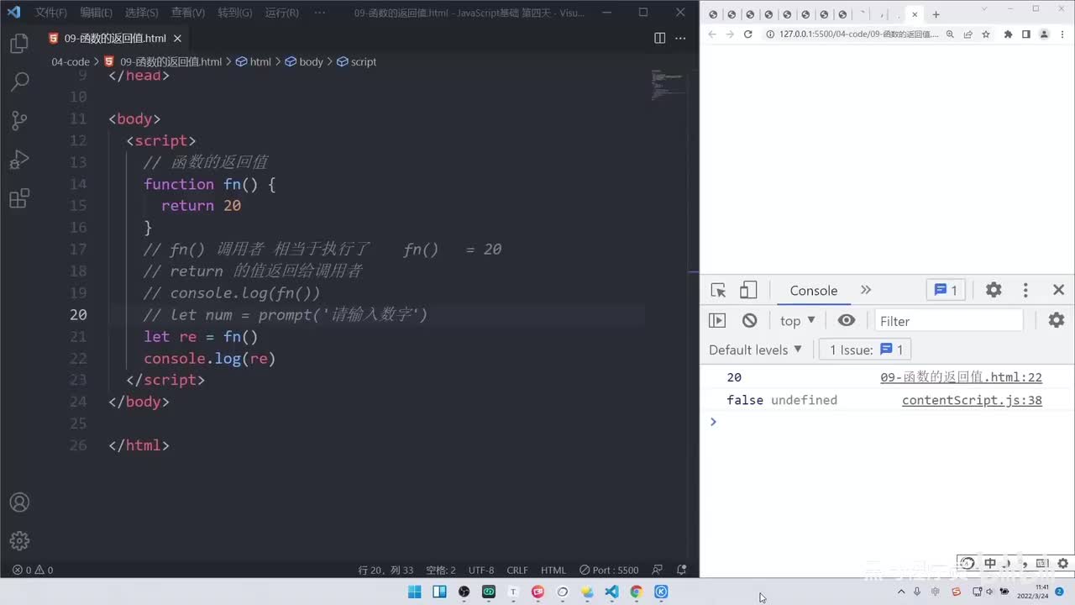Open VS Code from the Windows taskbar

point(611,592)
